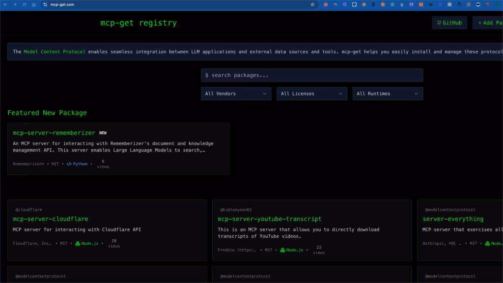
Task: Click the Node.js icon on youtube-transcript card
Action: point(282,250)
